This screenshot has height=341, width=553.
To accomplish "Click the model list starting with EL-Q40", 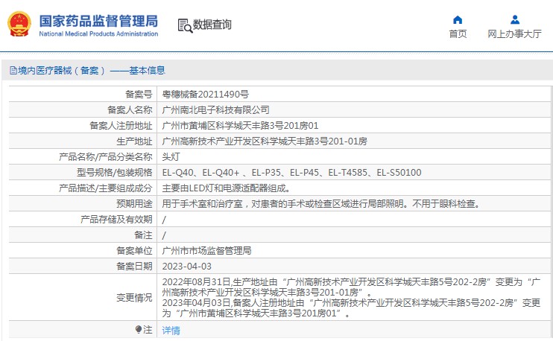I will [291, 173].
